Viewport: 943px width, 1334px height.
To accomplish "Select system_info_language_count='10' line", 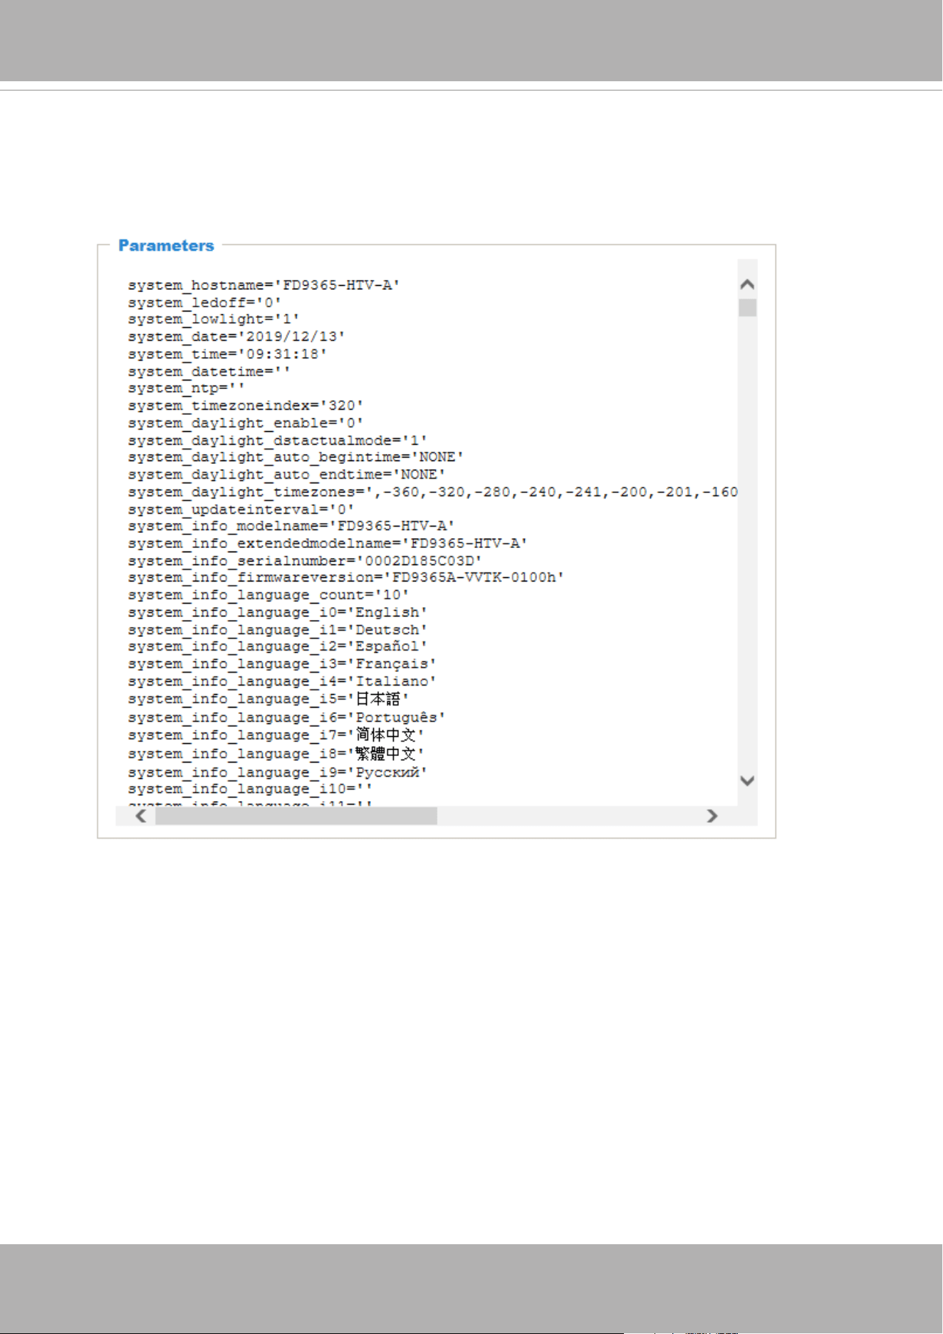I will 269,595.
